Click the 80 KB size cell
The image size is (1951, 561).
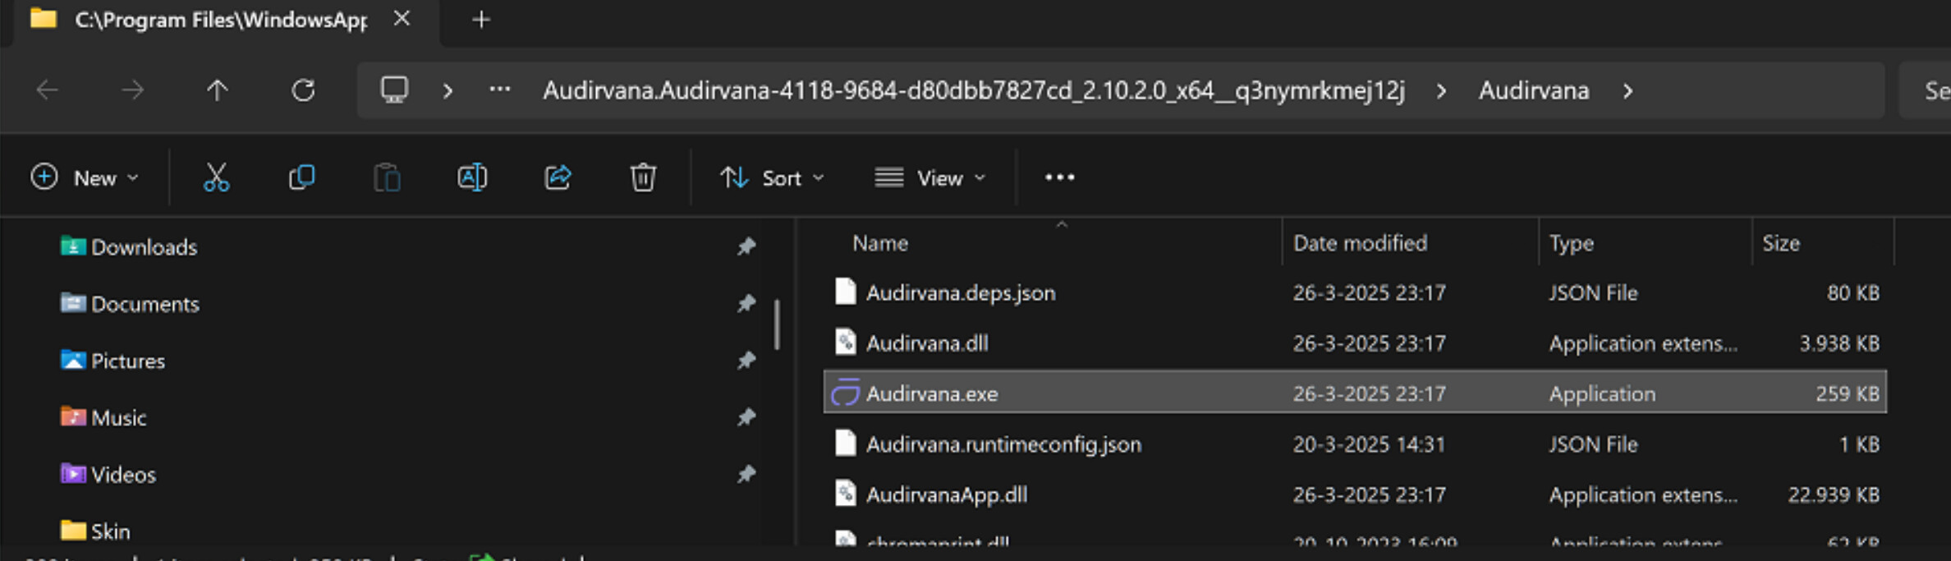click(x=1853, y=292)
